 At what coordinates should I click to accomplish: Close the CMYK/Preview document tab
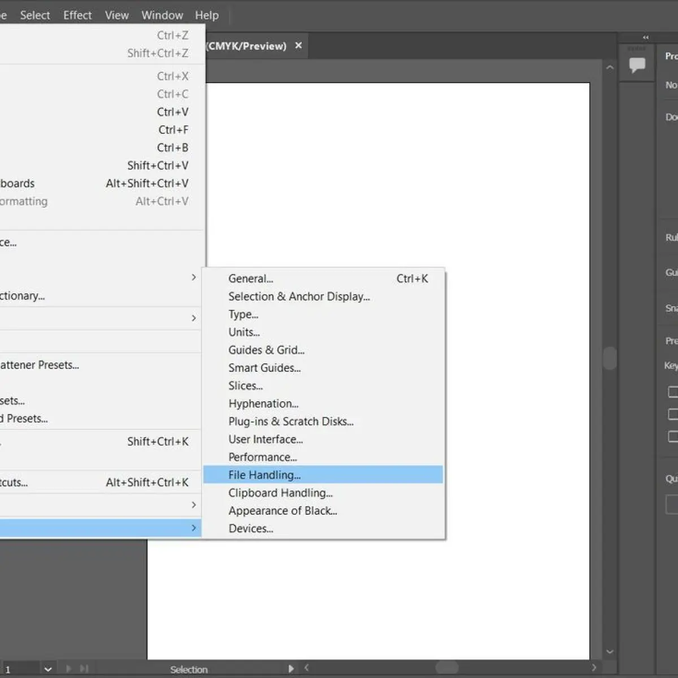click(x=298, y=46)
